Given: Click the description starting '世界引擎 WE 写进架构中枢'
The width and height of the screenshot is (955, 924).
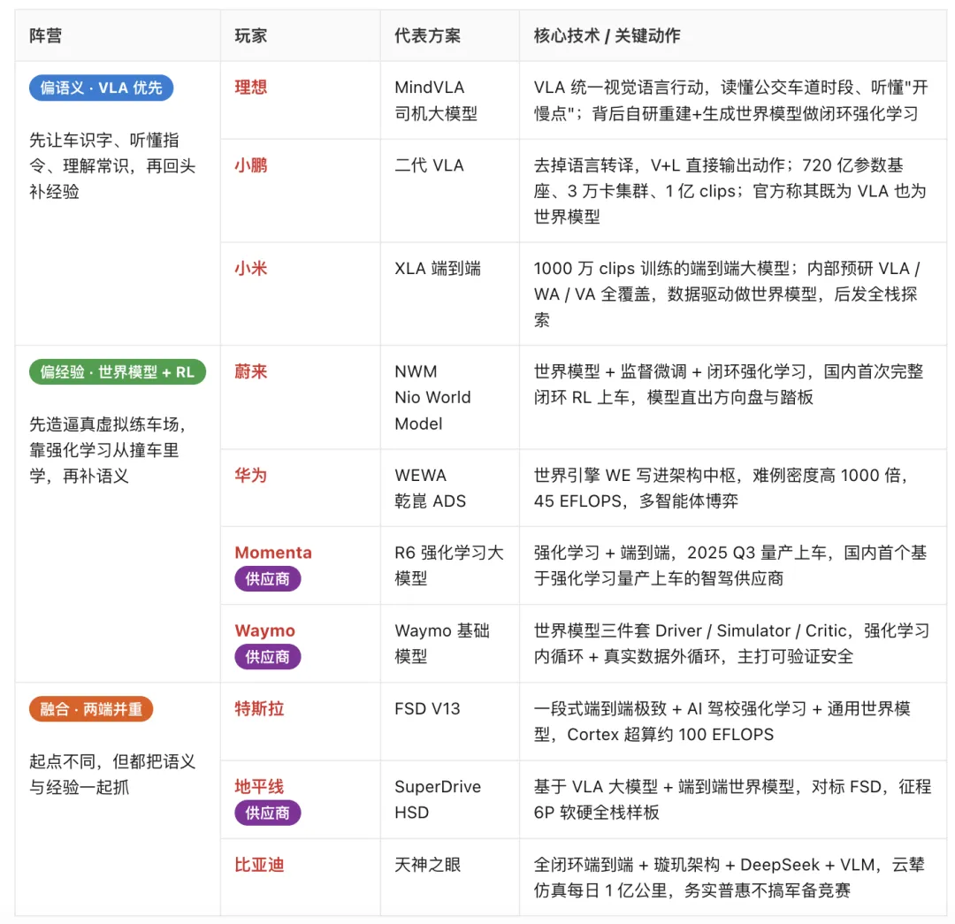Looking at the screenshot, I should tap(722, 488).
